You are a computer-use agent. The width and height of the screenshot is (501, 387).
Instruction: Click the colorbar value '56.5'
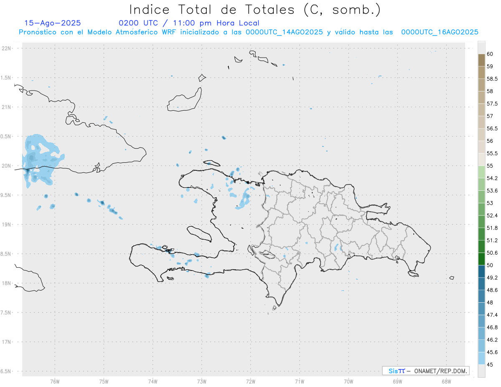tap(492, 129)
